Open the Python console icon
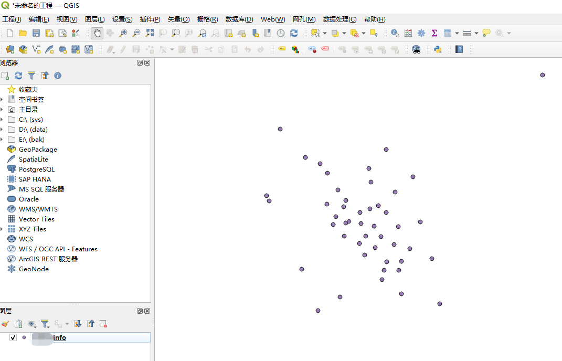The image size is (562, 361). (437, 49)
